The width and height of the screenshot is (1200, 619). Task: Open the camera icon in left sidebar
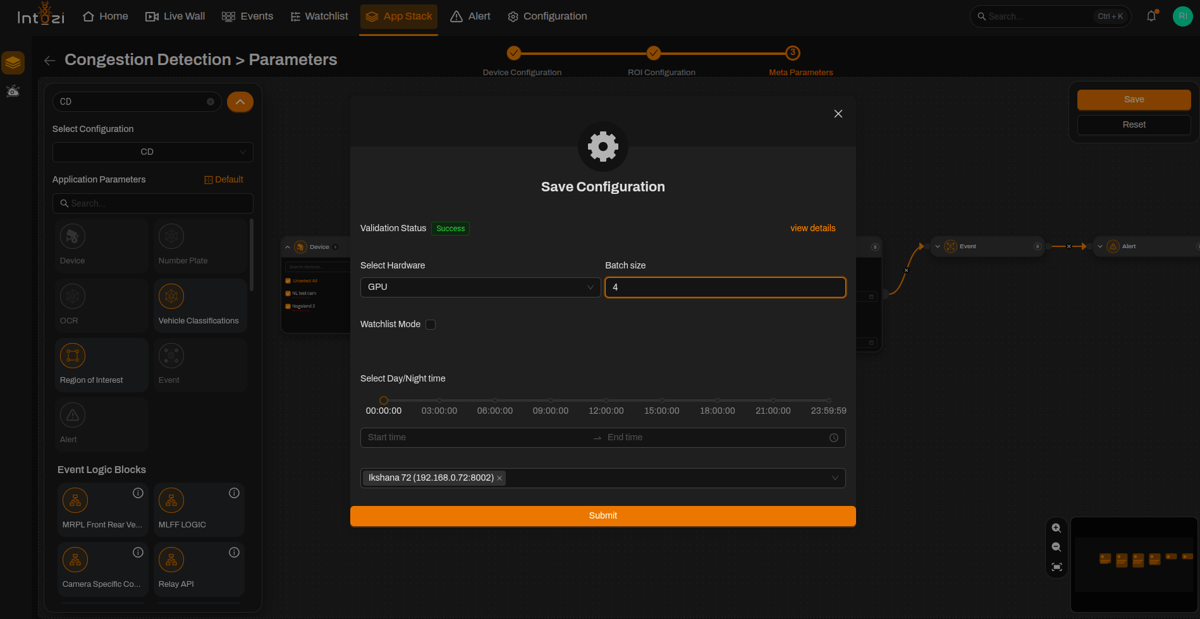click(13, 91)
